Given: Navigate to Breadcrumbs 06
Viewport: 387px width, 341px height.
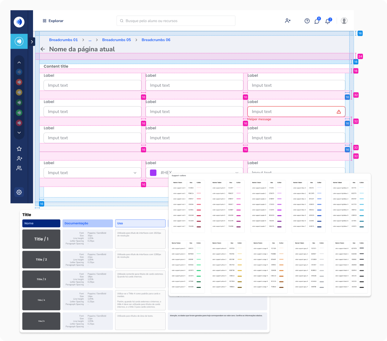Looking at the screenshot, I should pos(156,40).
